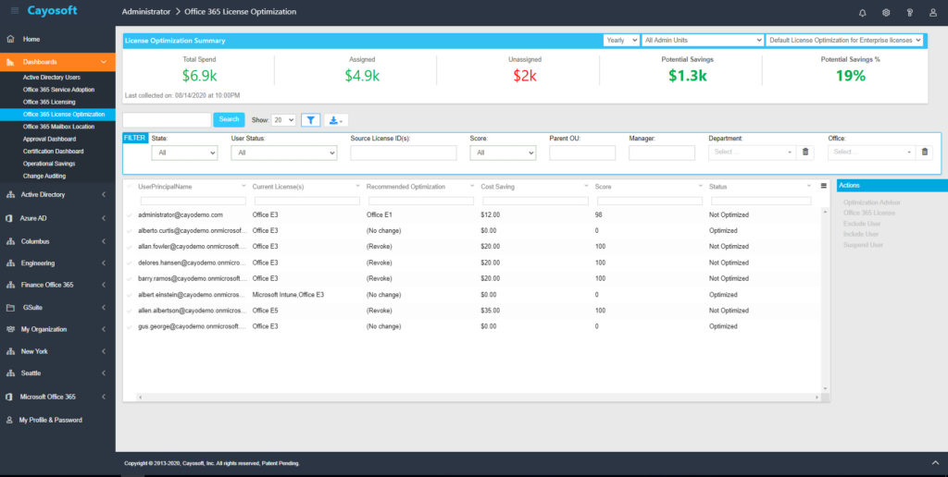Open the settings gear icon
The width and height of the screenshot is (948, 477).
886,12
